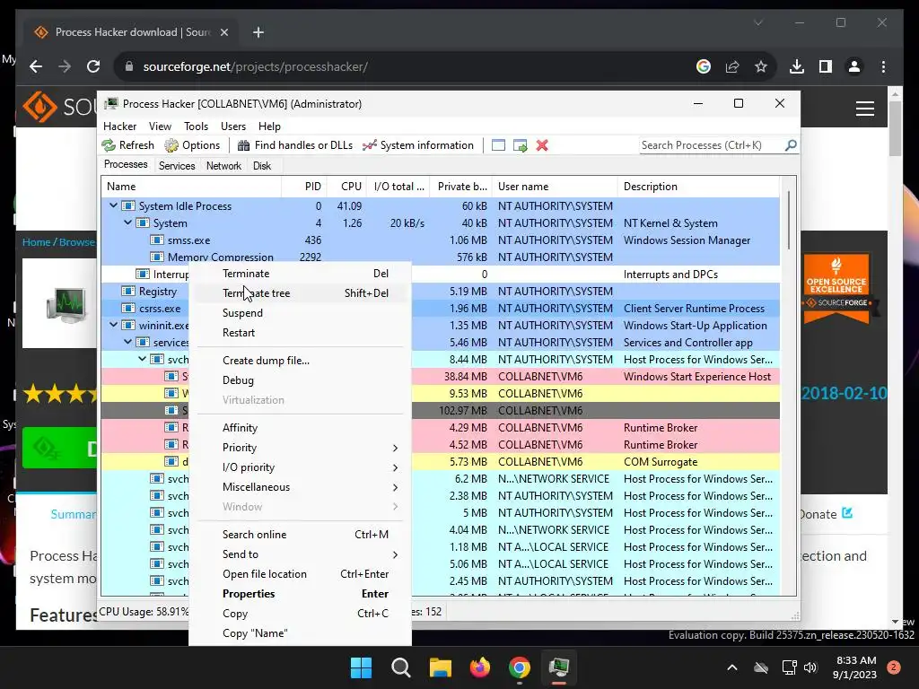This screenshot has width=919, height=689.
Task: Choose Create dump file option
Action: point(301,361)
